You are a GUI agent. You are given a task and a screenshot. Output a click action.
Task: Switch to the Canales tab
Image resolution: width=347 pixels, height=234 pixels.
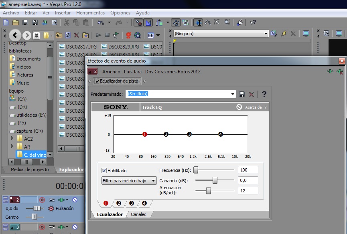click(x=138, y=214)
